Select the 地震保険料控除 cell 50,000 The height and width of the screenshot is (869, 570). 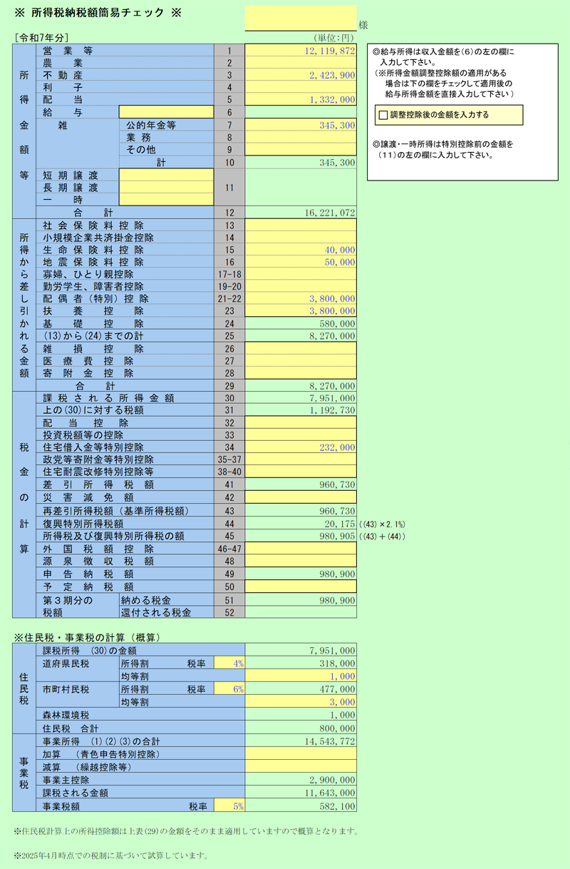pyautogui.click(x=301, y=262)
